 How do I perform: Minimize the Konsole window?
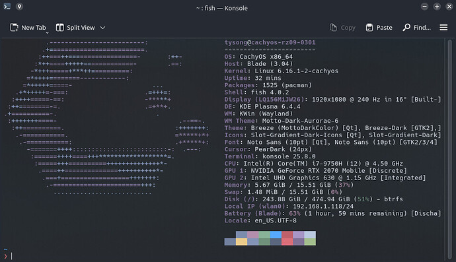(424, 7)
